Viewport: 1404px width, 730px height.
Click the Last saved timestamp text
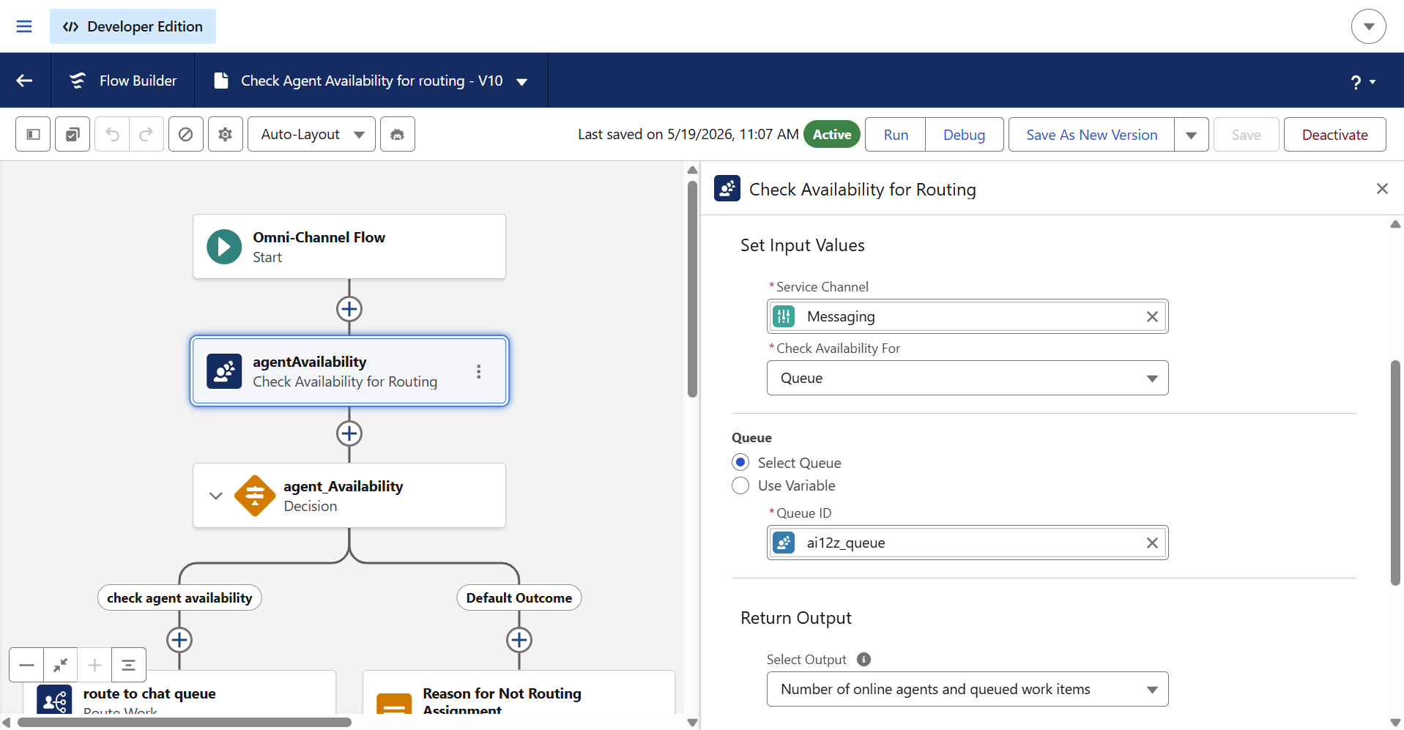pos(688,134)
